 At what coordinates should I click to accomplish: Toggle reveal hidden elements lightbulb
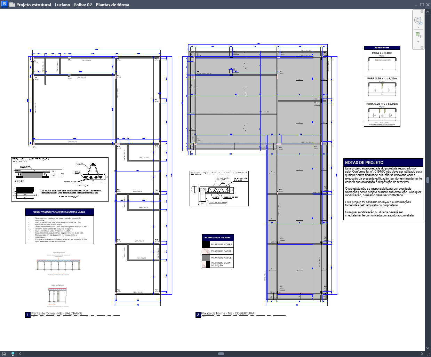click(13, 354)
